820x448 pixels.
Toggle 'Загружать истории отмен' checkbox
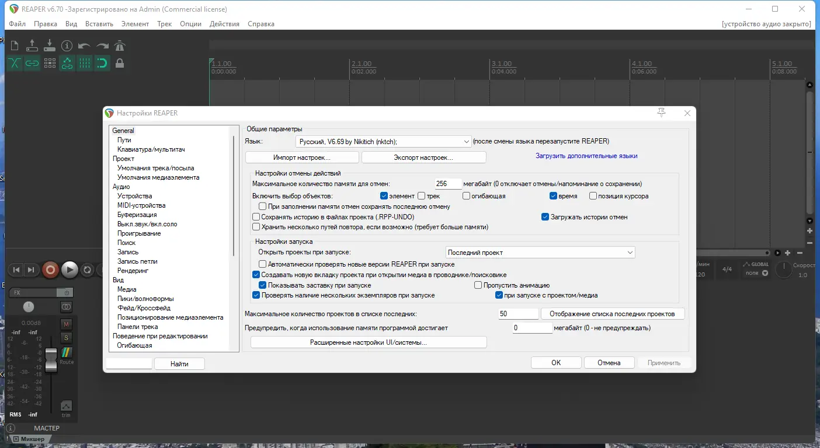[545, 217]
